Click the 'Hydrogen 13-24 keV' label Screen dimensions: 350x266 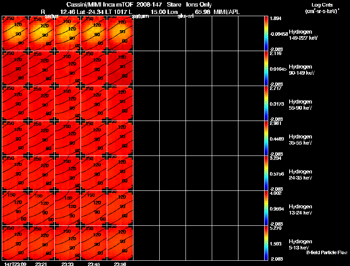click(301, 210)
